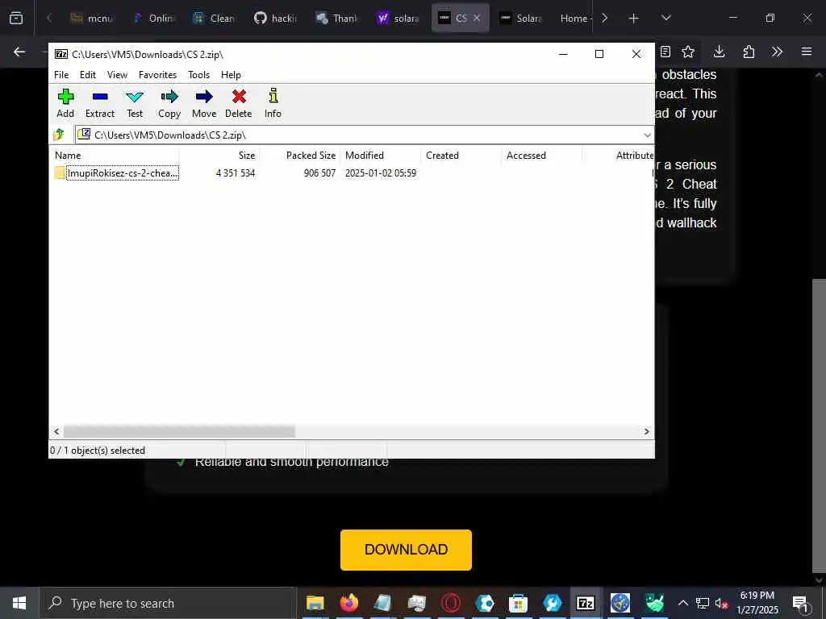
Task: Open browser extensions icon
Action: click(x=749, y=52)
